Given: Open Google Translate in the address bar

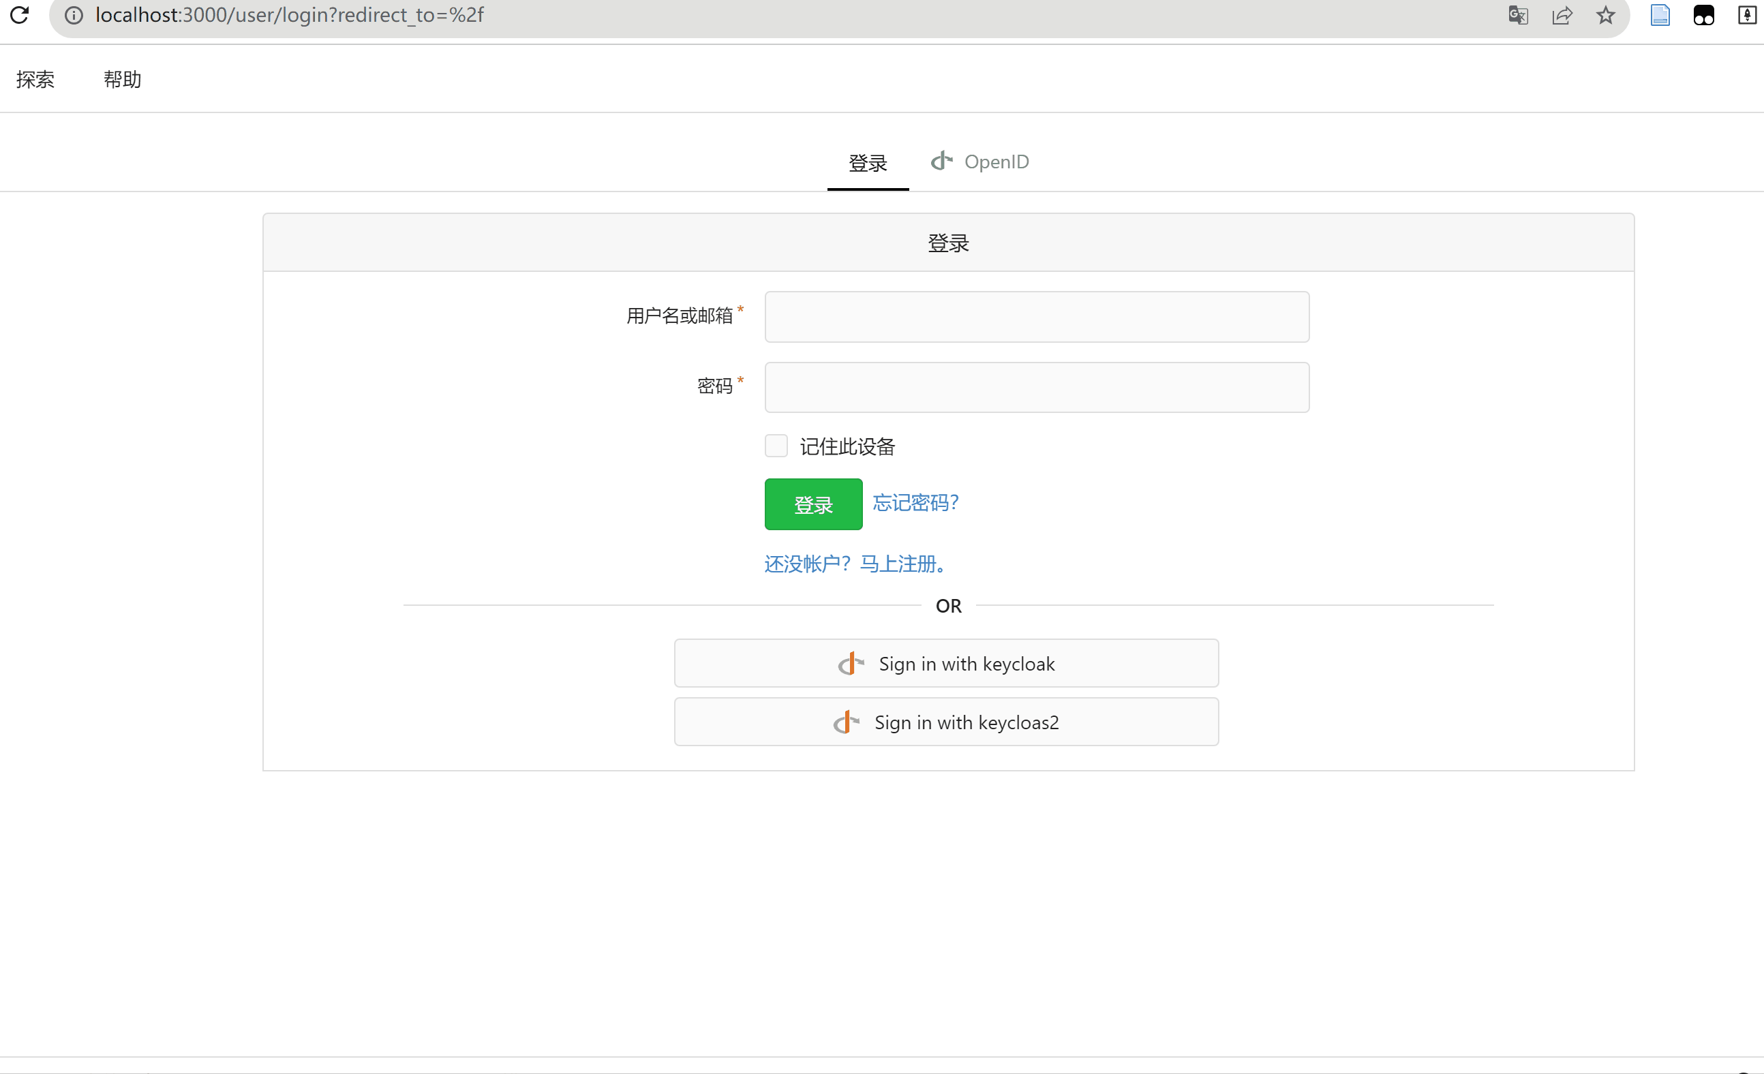Looking at the screenshot, I should [x=1519, y=15].
